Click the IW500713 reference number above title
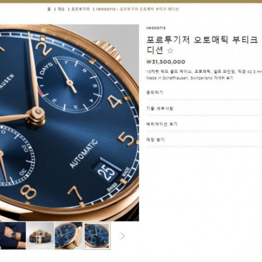Image resolution: width=262 pixels, height=262 pixels. (x=156, y=28)
